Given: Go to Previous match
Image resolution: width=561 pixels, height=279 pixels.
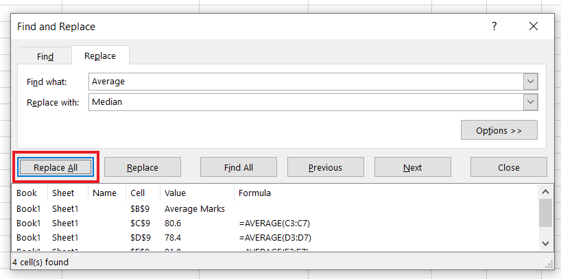Looking at the screenshot, I should [325, 167].
